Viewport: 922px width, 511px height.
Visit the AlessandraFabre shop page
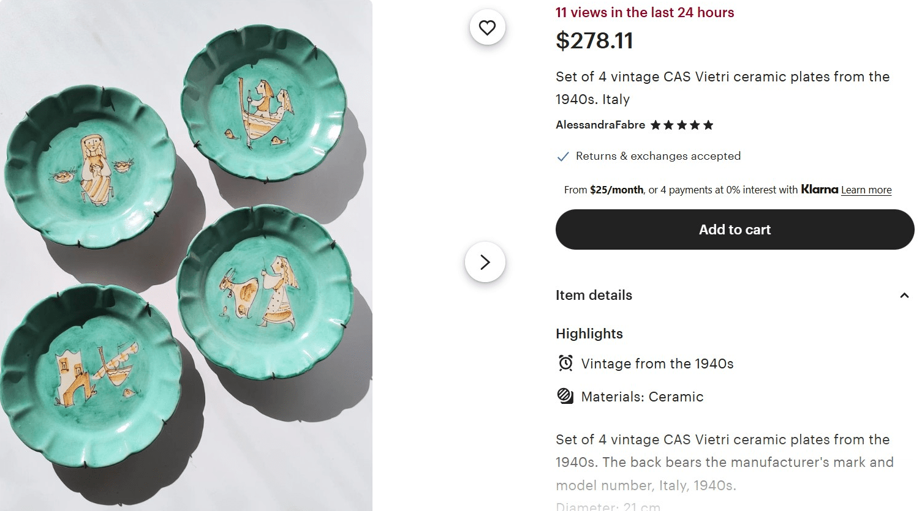[600, 125]
